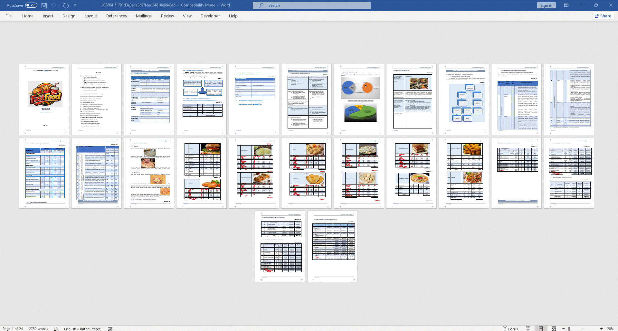This screenshot has width=618, height=331.
Task: Select Print Layout view icon
Action: 541,329
